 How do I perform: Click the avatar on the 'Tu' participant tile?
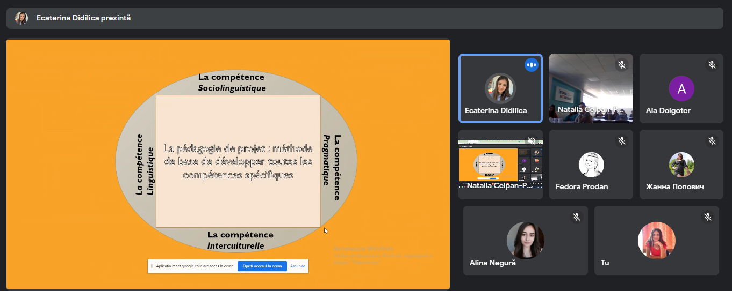656,240
